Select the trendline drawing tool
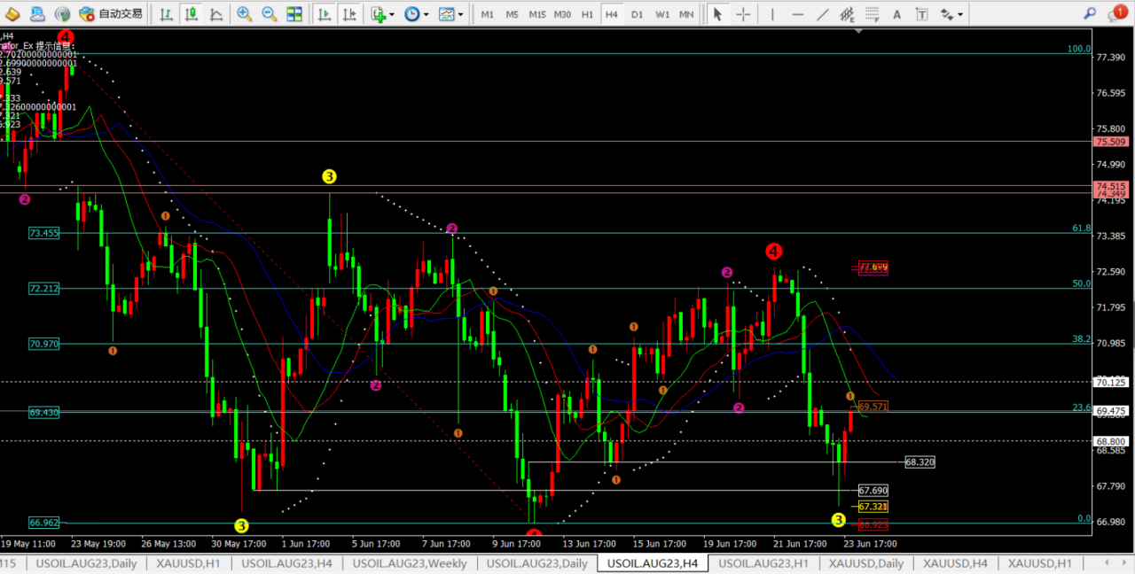The width and height of the screenshot is (1135, 574). 822,14
